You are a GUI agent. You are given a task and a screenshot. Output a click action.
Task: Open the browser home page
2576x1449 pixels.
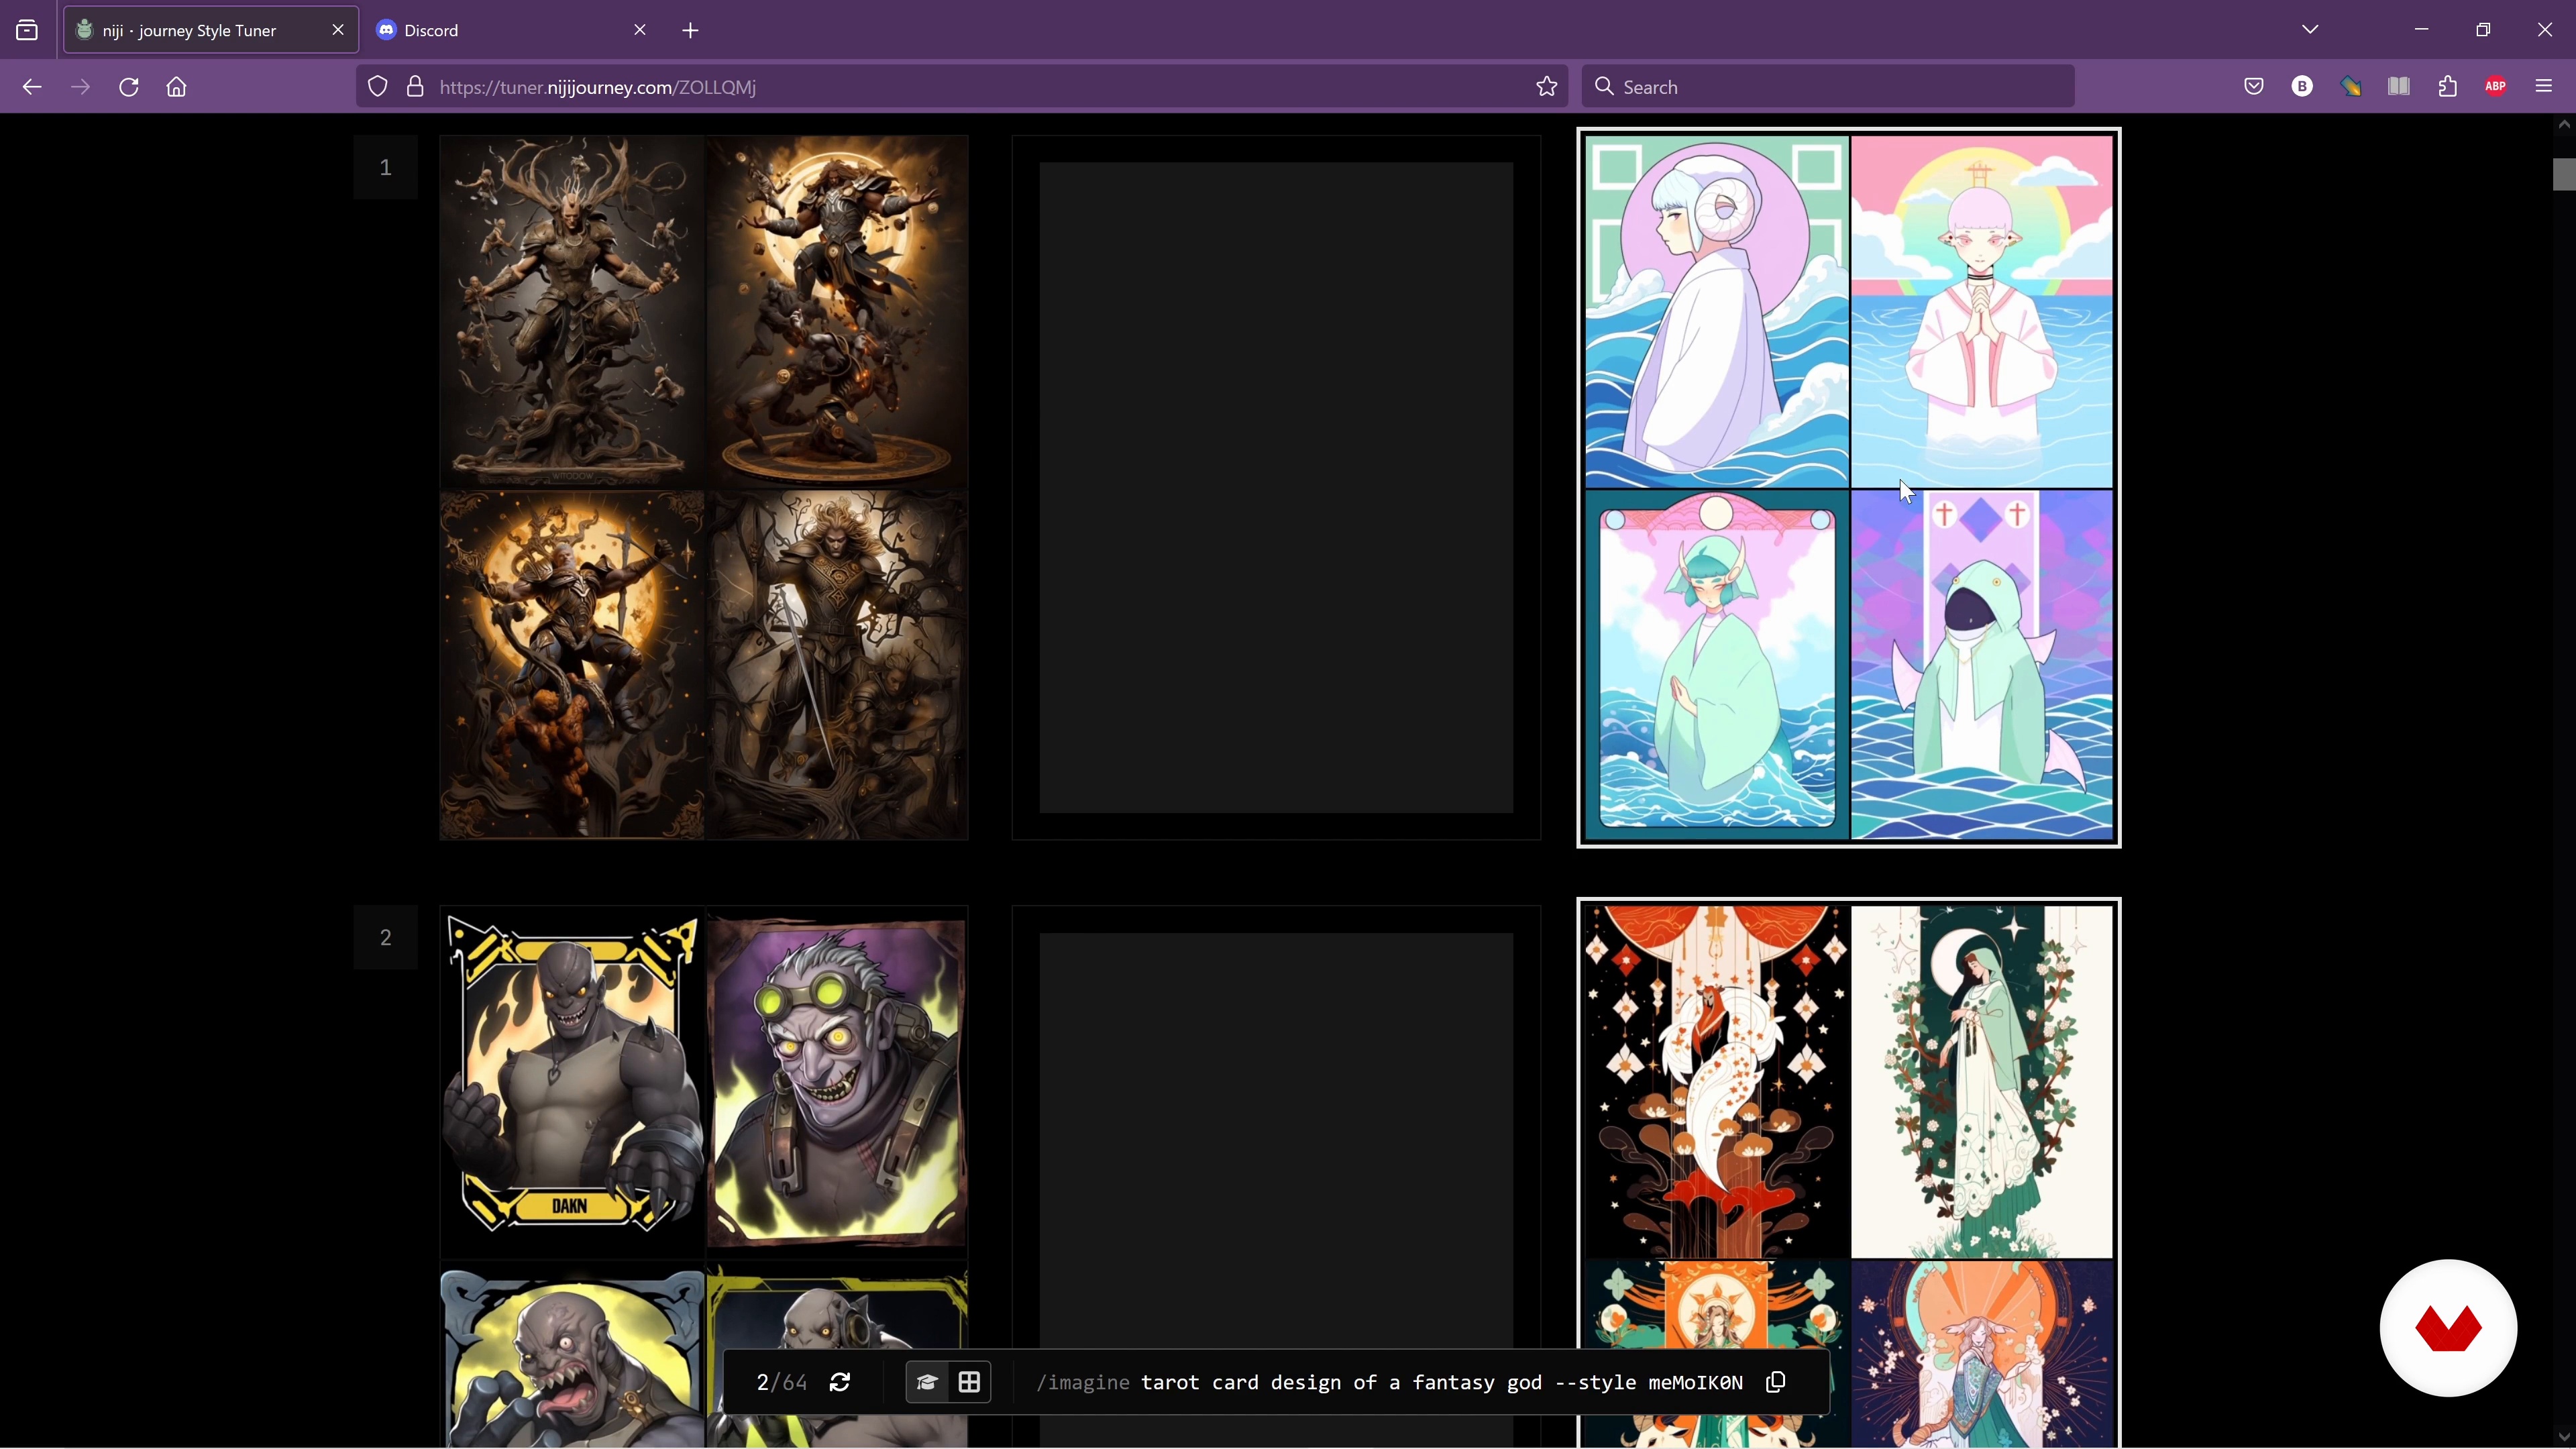click(177, 87)
